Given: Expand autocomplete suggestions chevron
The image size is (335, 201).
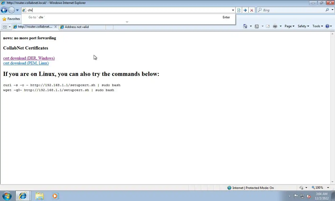Looking at the screenshot, I should coord(127,22).
